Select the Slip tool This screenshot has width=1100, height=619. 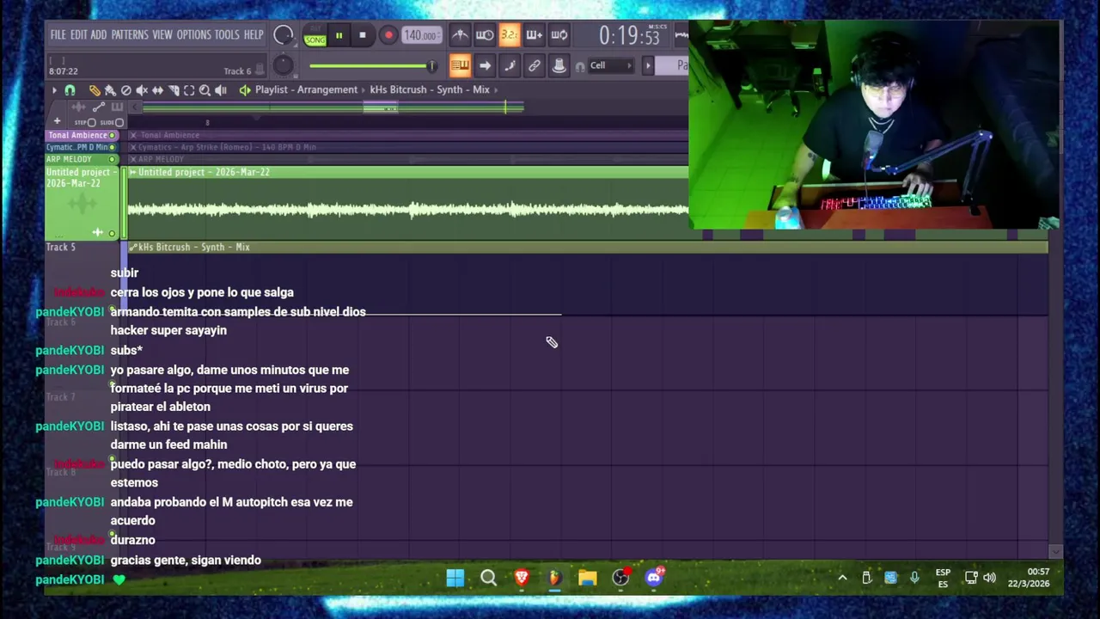[157, 89]
